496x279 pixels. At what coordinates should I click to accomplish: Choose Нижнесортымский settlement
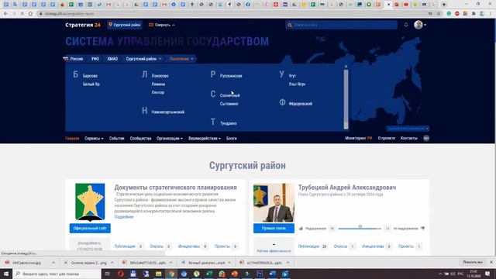[x=167, y=112]
